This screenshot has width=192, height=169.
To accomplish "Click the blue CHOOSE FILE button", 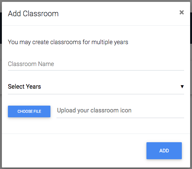I will click(x=29, y=111).
